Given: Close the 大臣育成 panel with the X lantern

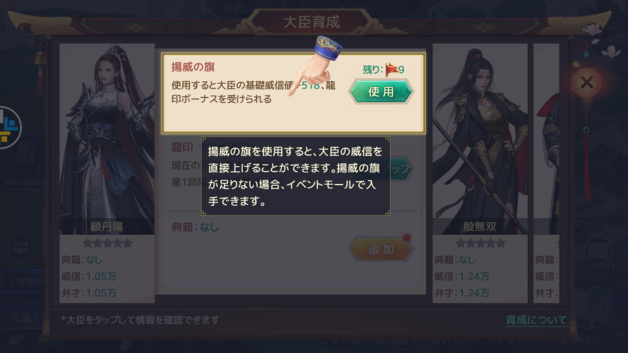Looking at the screenshot, I should [587, 83].
